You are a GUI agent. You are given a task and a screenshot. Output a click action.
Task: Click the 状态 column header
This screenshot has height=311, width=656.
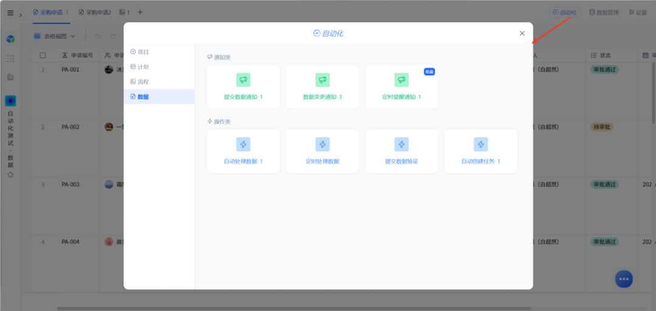[x=600, y=55]
